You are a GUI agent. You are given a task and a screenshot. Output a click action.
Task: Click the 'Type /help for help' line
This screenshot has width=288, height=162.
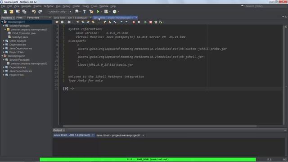click(85, 81)
